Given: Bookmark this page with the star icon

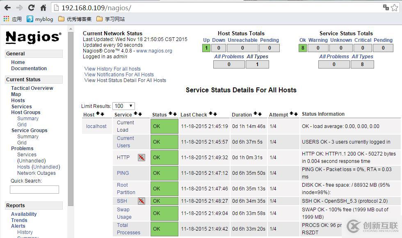Looking at the screenshot, I should coord(395,7).
